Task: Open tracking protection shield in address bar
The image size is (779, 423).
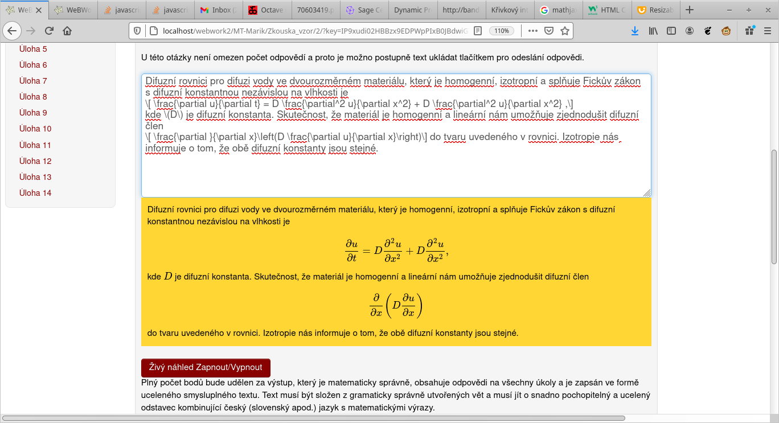Action: tap(137, 31)
